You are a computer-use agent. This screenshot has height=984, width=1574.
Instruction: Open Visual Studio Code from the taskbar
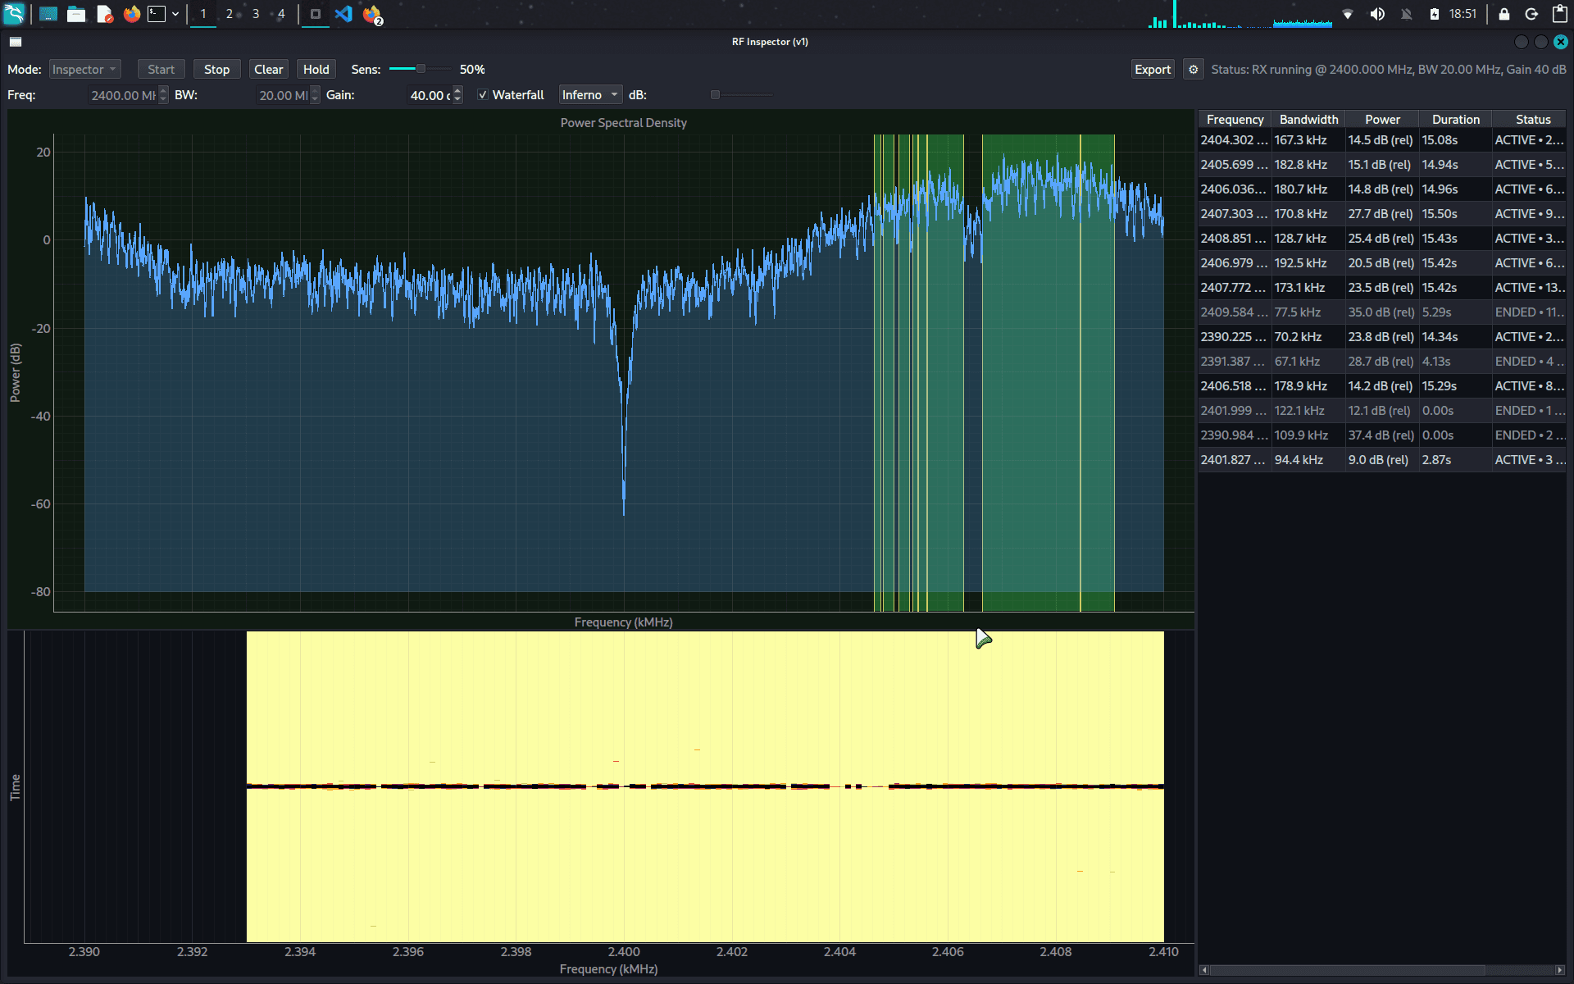[x=343, y=14]
